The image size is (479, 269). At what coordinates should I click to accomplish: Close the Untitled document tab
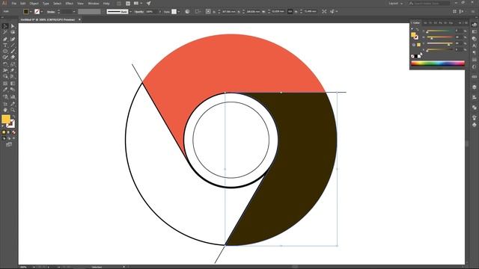pos(80,19)
